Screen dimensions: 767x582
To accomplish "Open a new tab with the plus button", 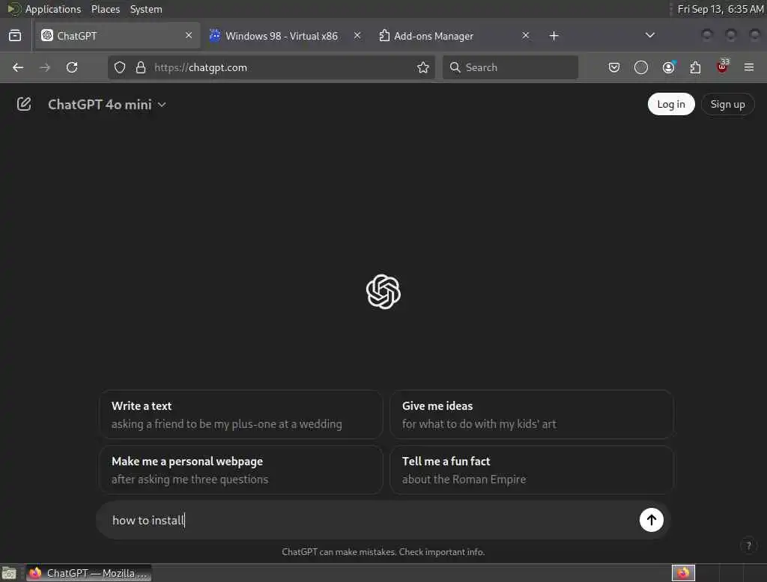I will 554,36.
